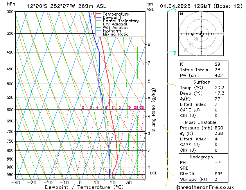The height and width of the screenshot is (190, 246).
Task: Click the surface Dewp value 17.3
Action: pos(219,93)
